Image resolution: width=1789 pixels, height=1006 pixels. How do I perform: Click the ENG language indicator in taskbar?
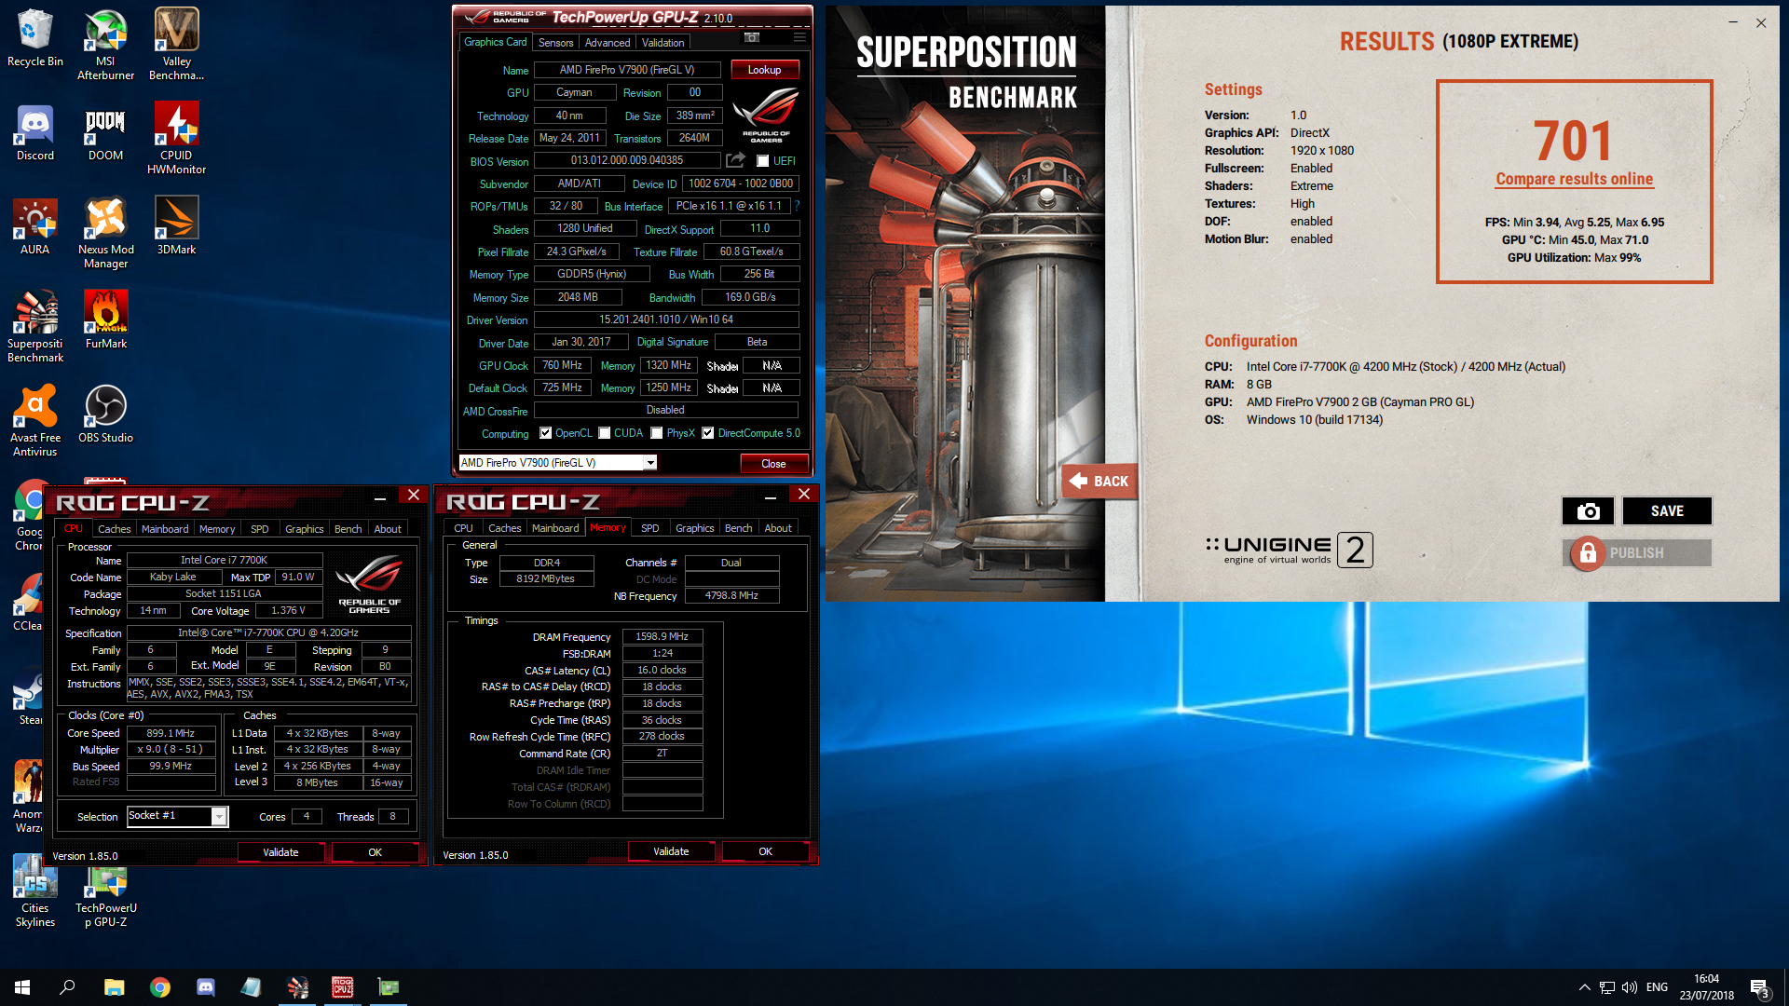1657,987
